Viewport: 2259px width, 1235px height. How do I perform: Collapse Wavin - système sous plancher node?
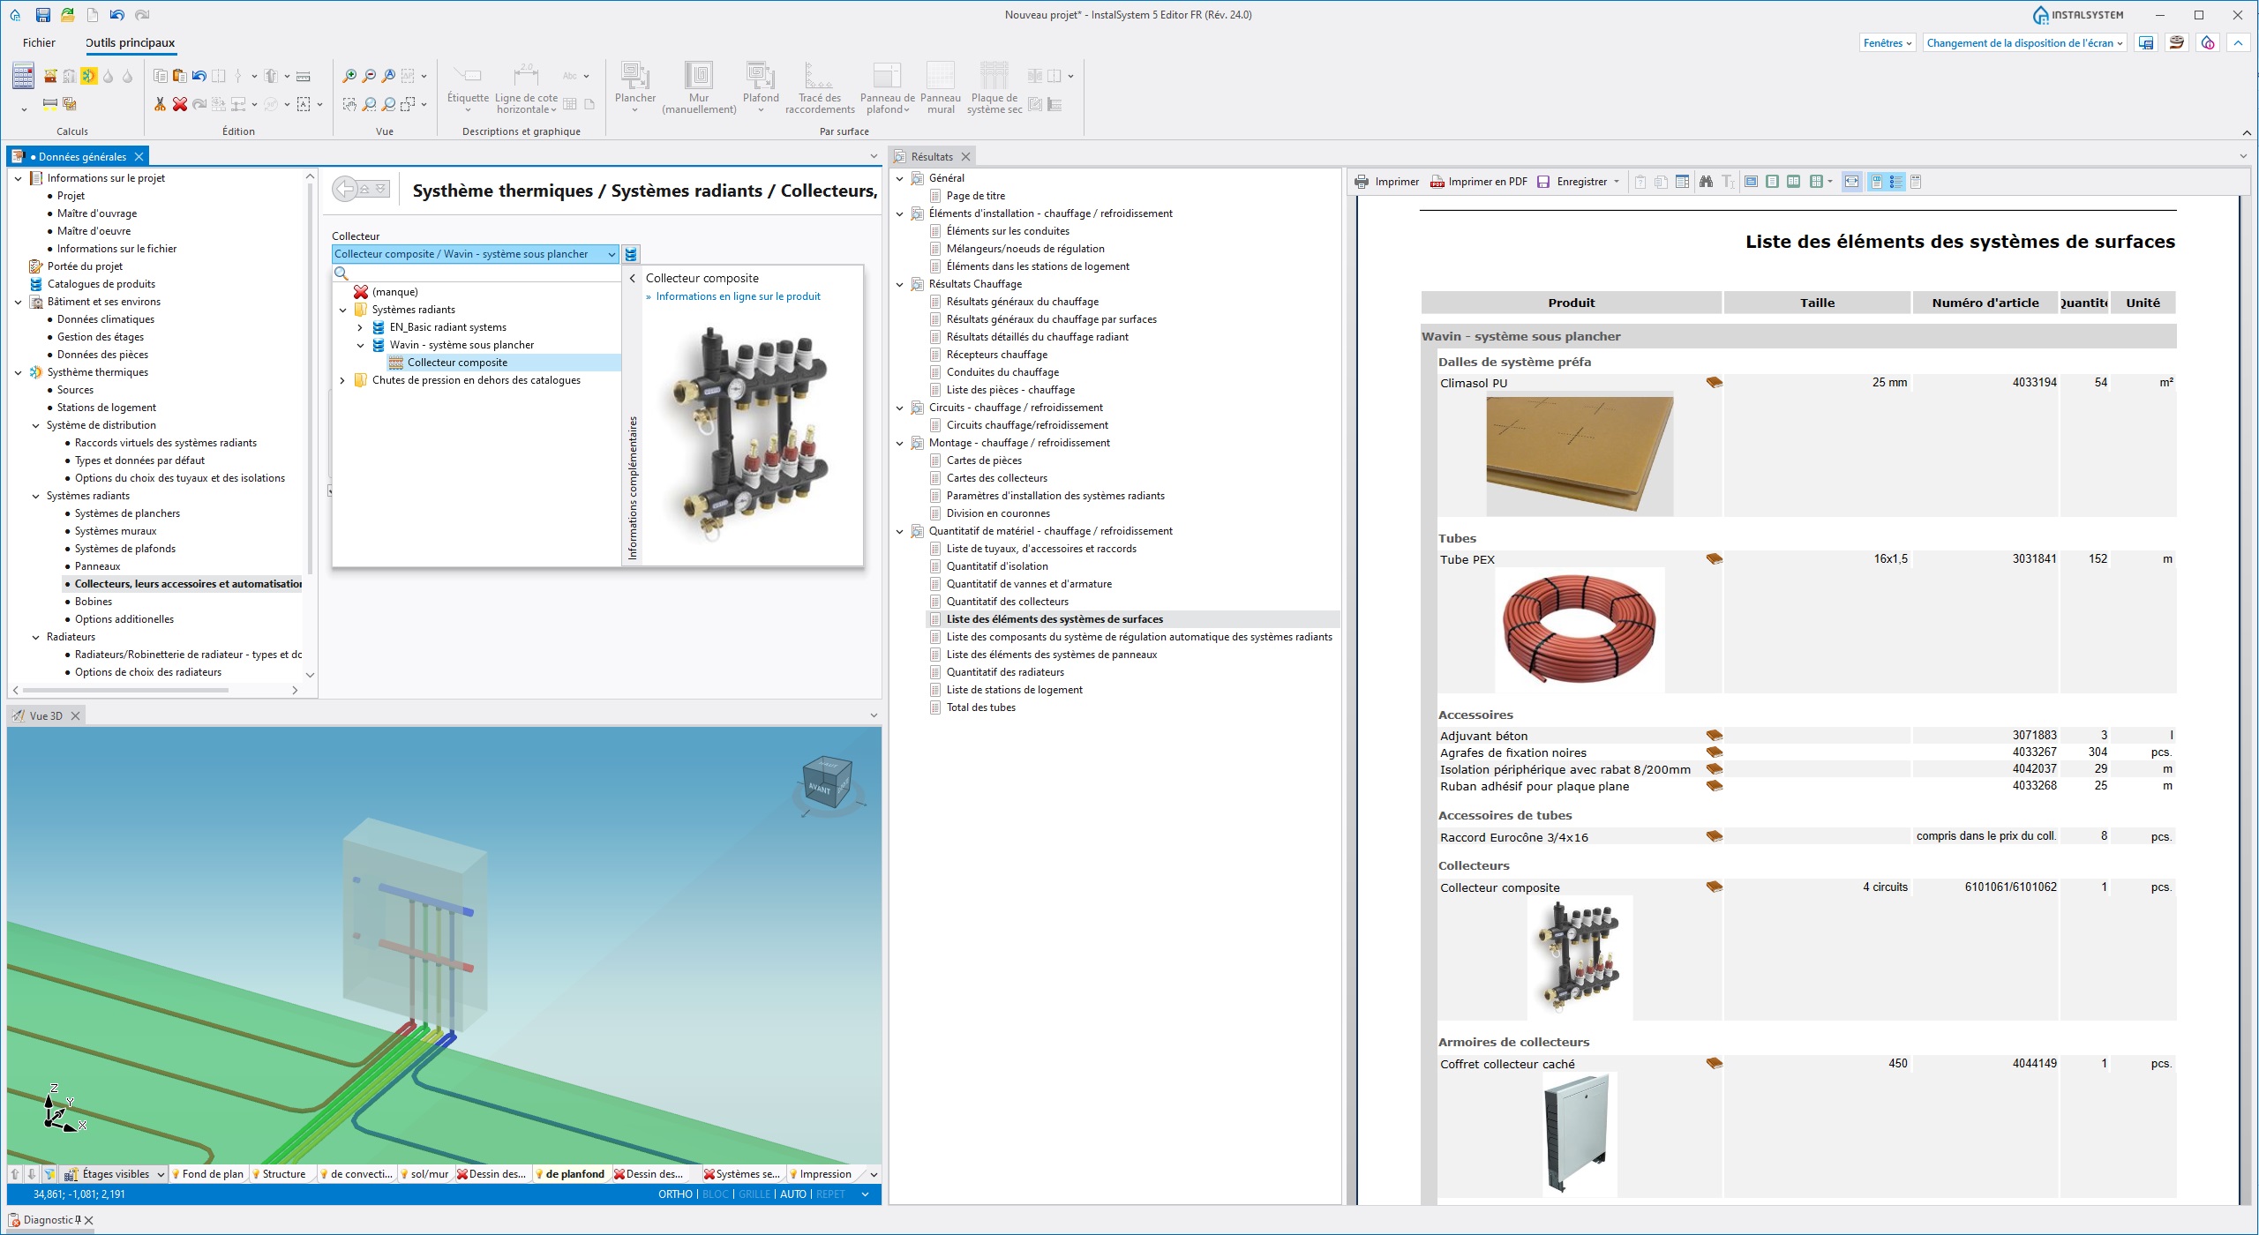pyautogui.click(x=360, y=345)
